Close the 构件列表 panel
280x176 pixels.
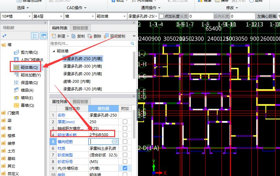pos(134,22)
